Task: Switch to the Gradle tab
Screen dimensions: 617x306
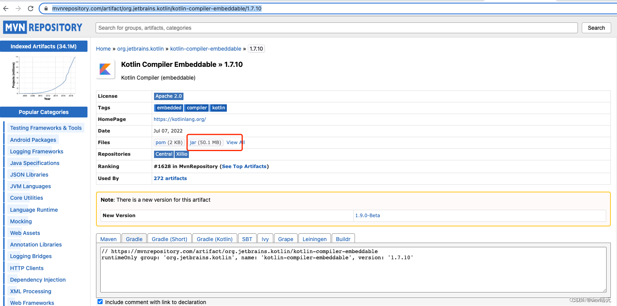Action: point(134,239)
